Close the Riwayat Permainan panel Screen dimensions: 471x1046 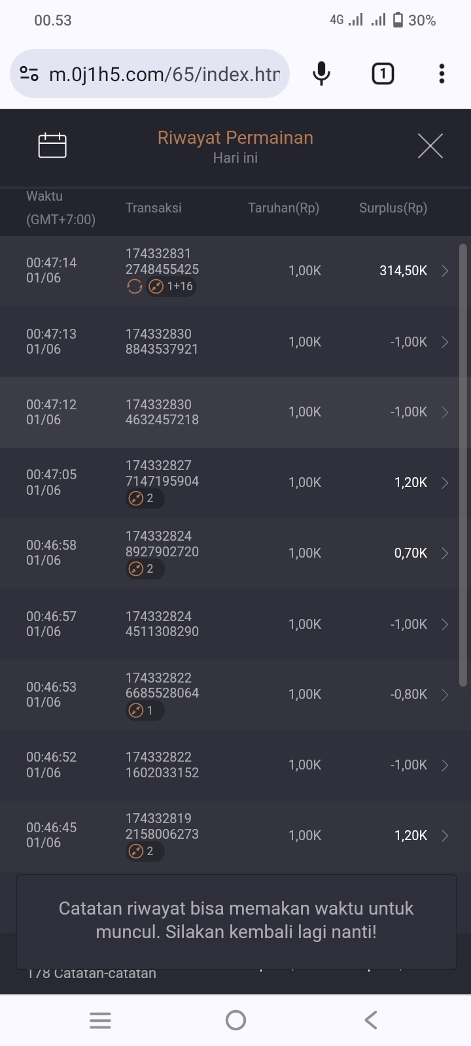click(x=430, y=146)
